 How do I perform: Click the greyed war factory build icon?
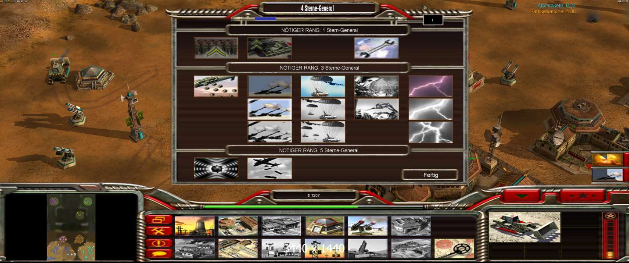click(411, 226)
